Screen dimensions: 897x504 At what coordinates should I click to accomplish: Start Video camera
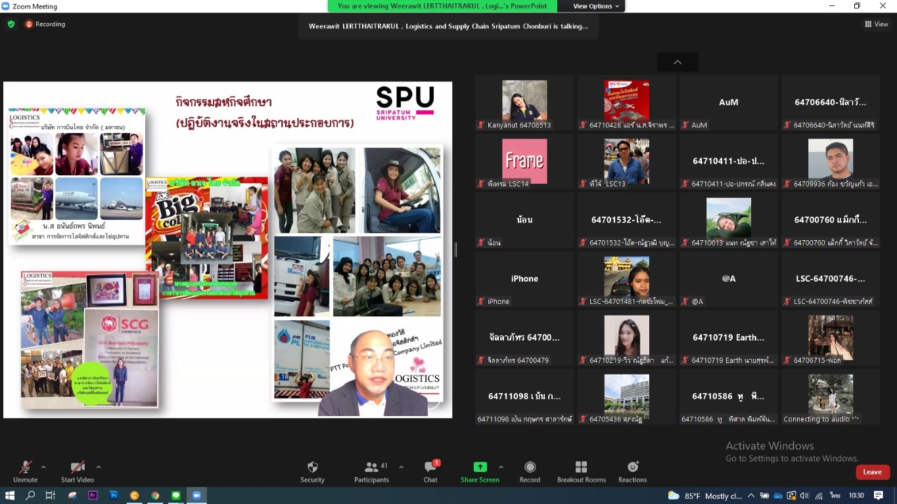[x=78, y=472]
